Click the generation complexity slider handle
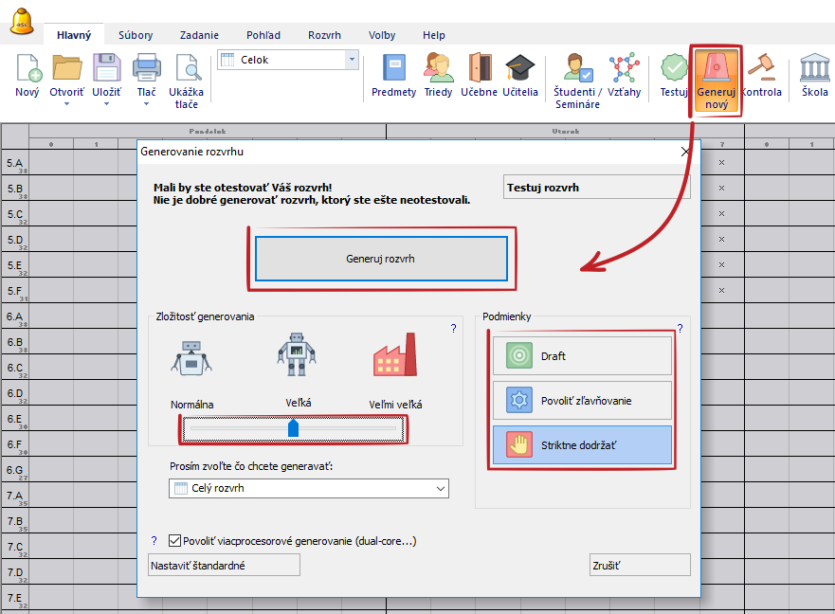 (x=293, y=429)
